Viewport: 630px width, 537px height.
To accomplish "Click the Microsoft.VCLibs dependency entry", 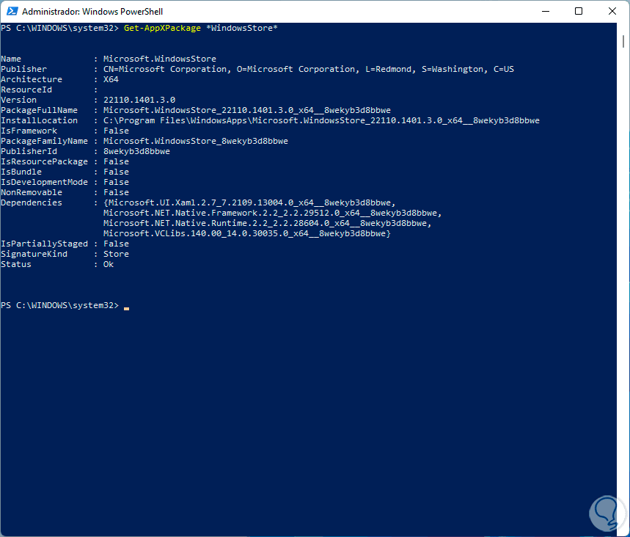I will 247,233.
